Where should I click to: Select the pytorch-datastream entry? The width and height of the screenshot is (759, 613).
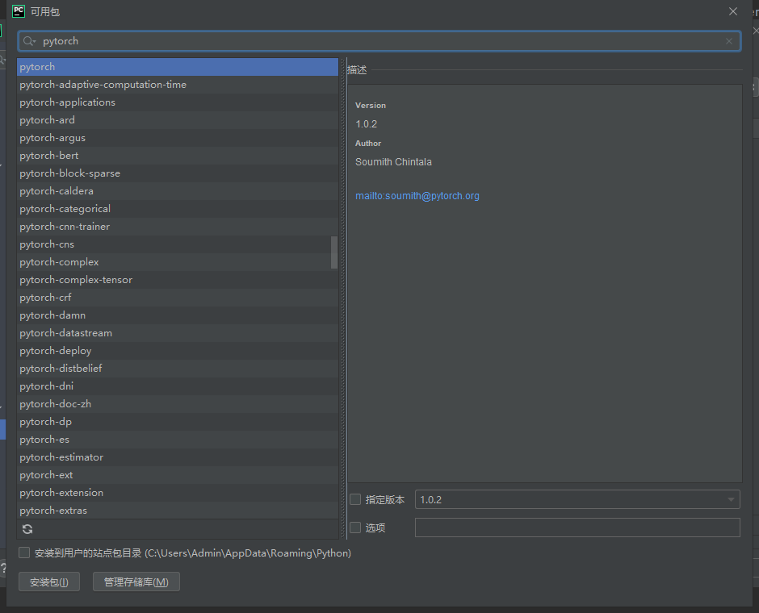[x=177, y=333]
